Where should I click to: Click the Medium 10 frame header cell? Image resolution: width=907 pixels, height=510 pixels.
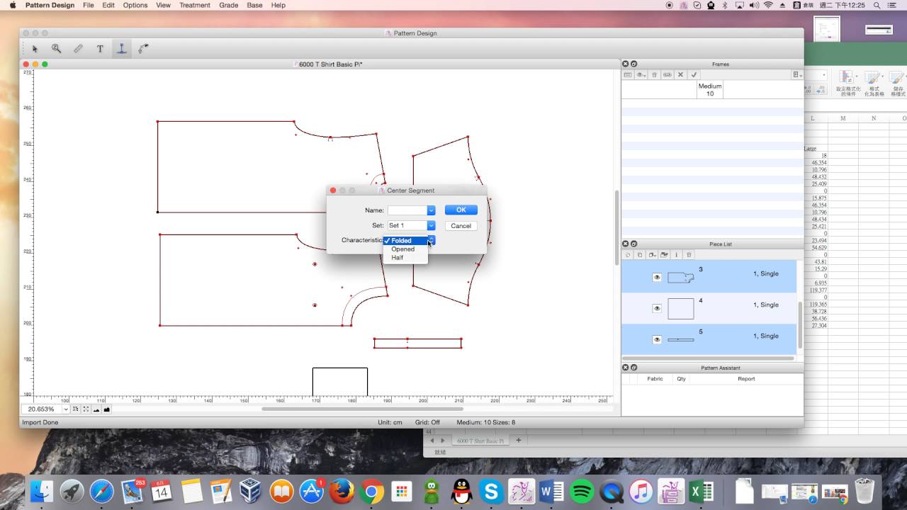[x=710, y=89]
